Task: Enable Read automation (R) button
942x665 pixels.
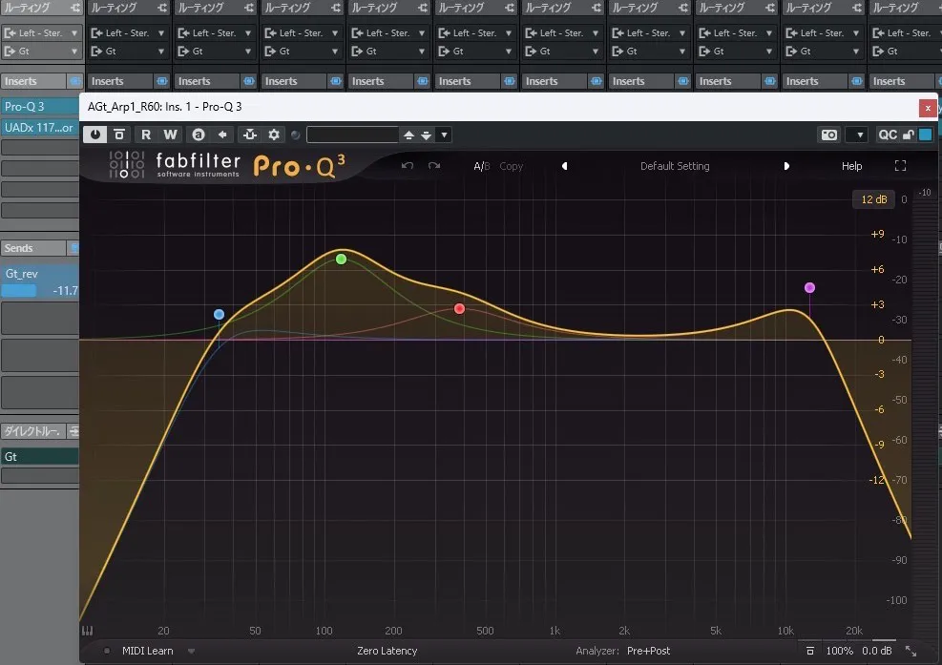Action: click(146, 135)
